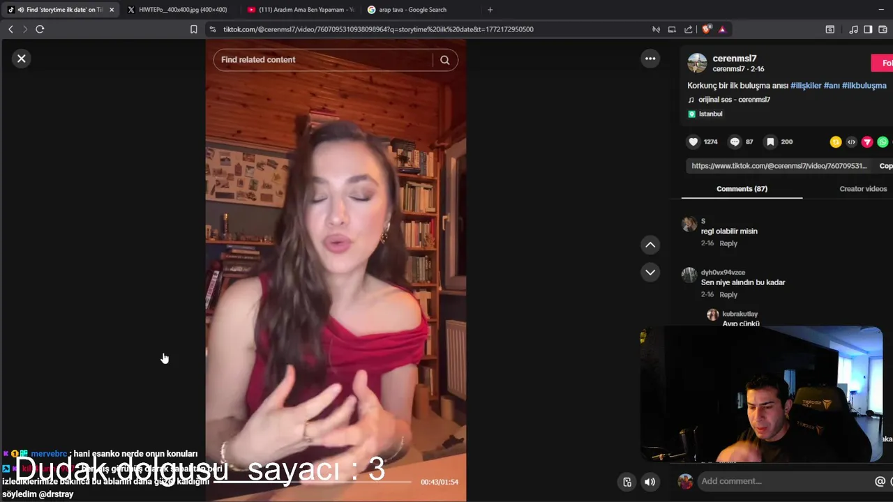Open orijinal ses - cerenmsl7 sound link

[x=734, y=100]
